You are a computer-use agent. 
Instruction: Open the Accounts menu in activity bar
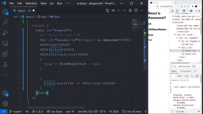5,93
